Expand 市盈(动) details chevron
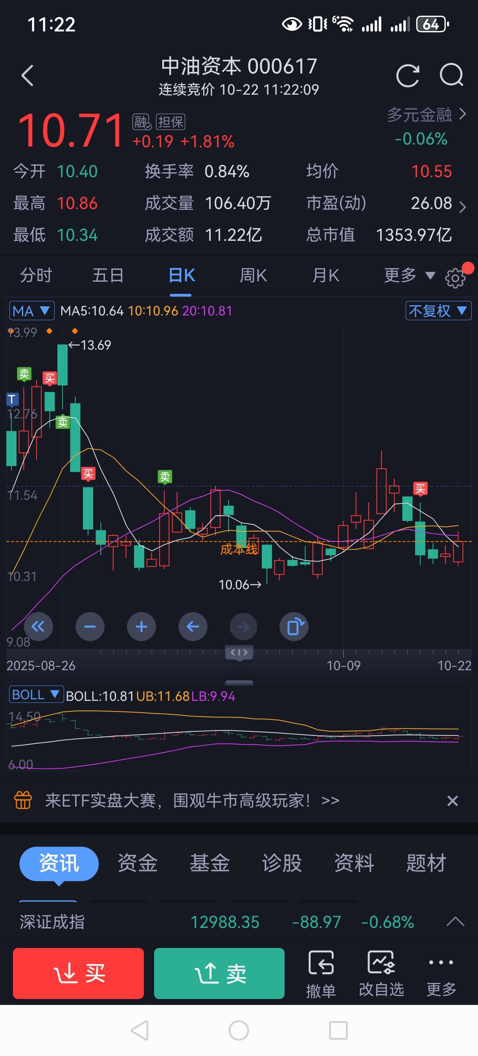 click(x=462, y=207)
